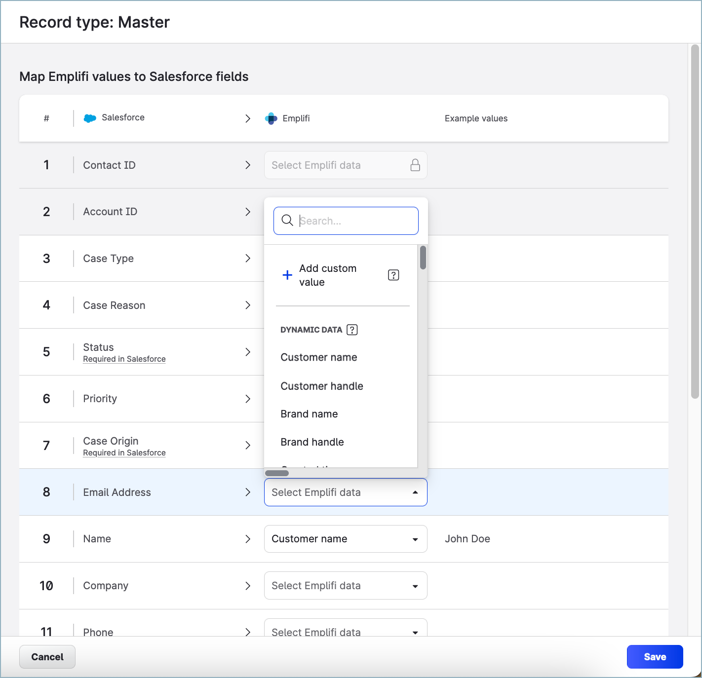Click the Cancel button
This screenshot has height=678, width=702.
click(47, 657)
